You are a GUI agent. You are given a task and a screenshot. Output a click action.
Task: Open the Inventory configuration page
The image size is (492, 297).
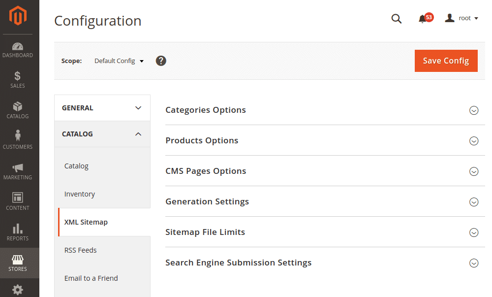pyautogui.click(x=80, y=194)
